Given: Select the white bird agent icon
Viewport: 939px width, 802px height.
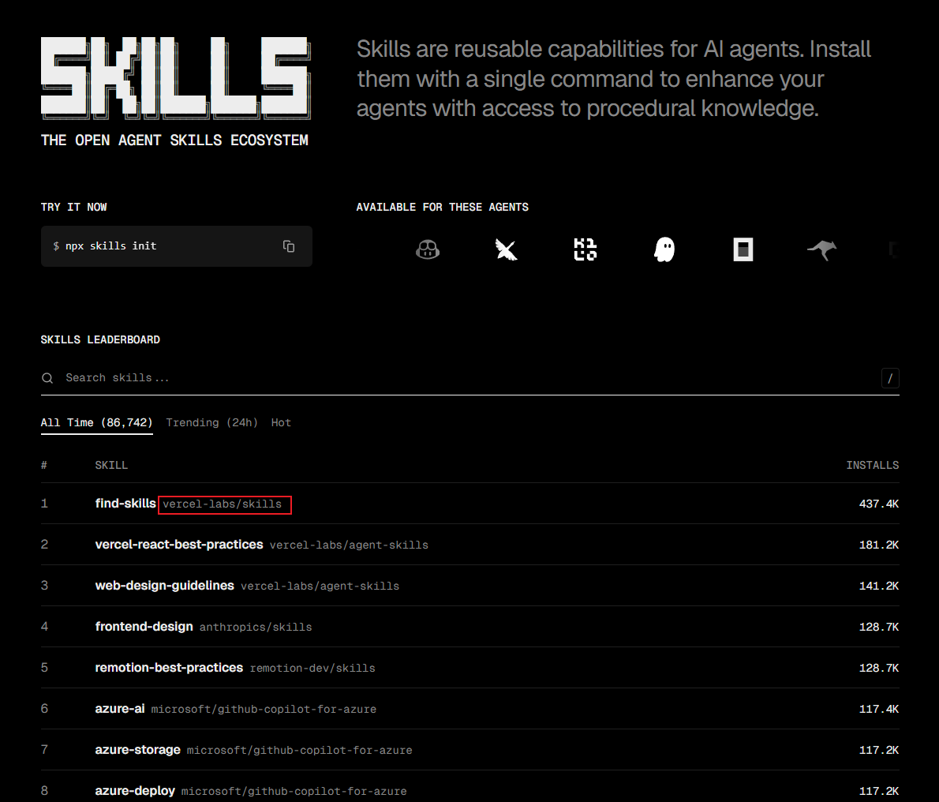Looking at the screenshot, I should pos(506,249).
